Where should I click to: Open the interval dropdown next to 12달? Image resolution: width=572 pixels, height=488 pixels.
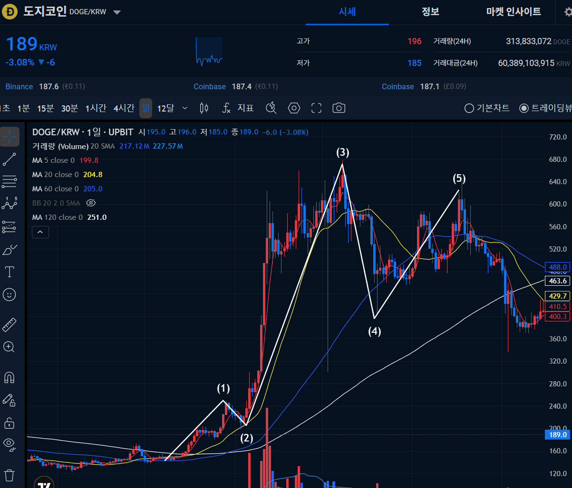click(x=185, y=108)
